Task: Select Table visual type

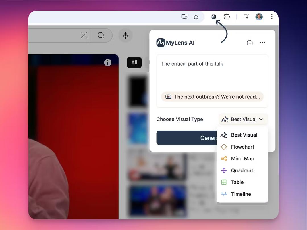Action: [242, 182]
